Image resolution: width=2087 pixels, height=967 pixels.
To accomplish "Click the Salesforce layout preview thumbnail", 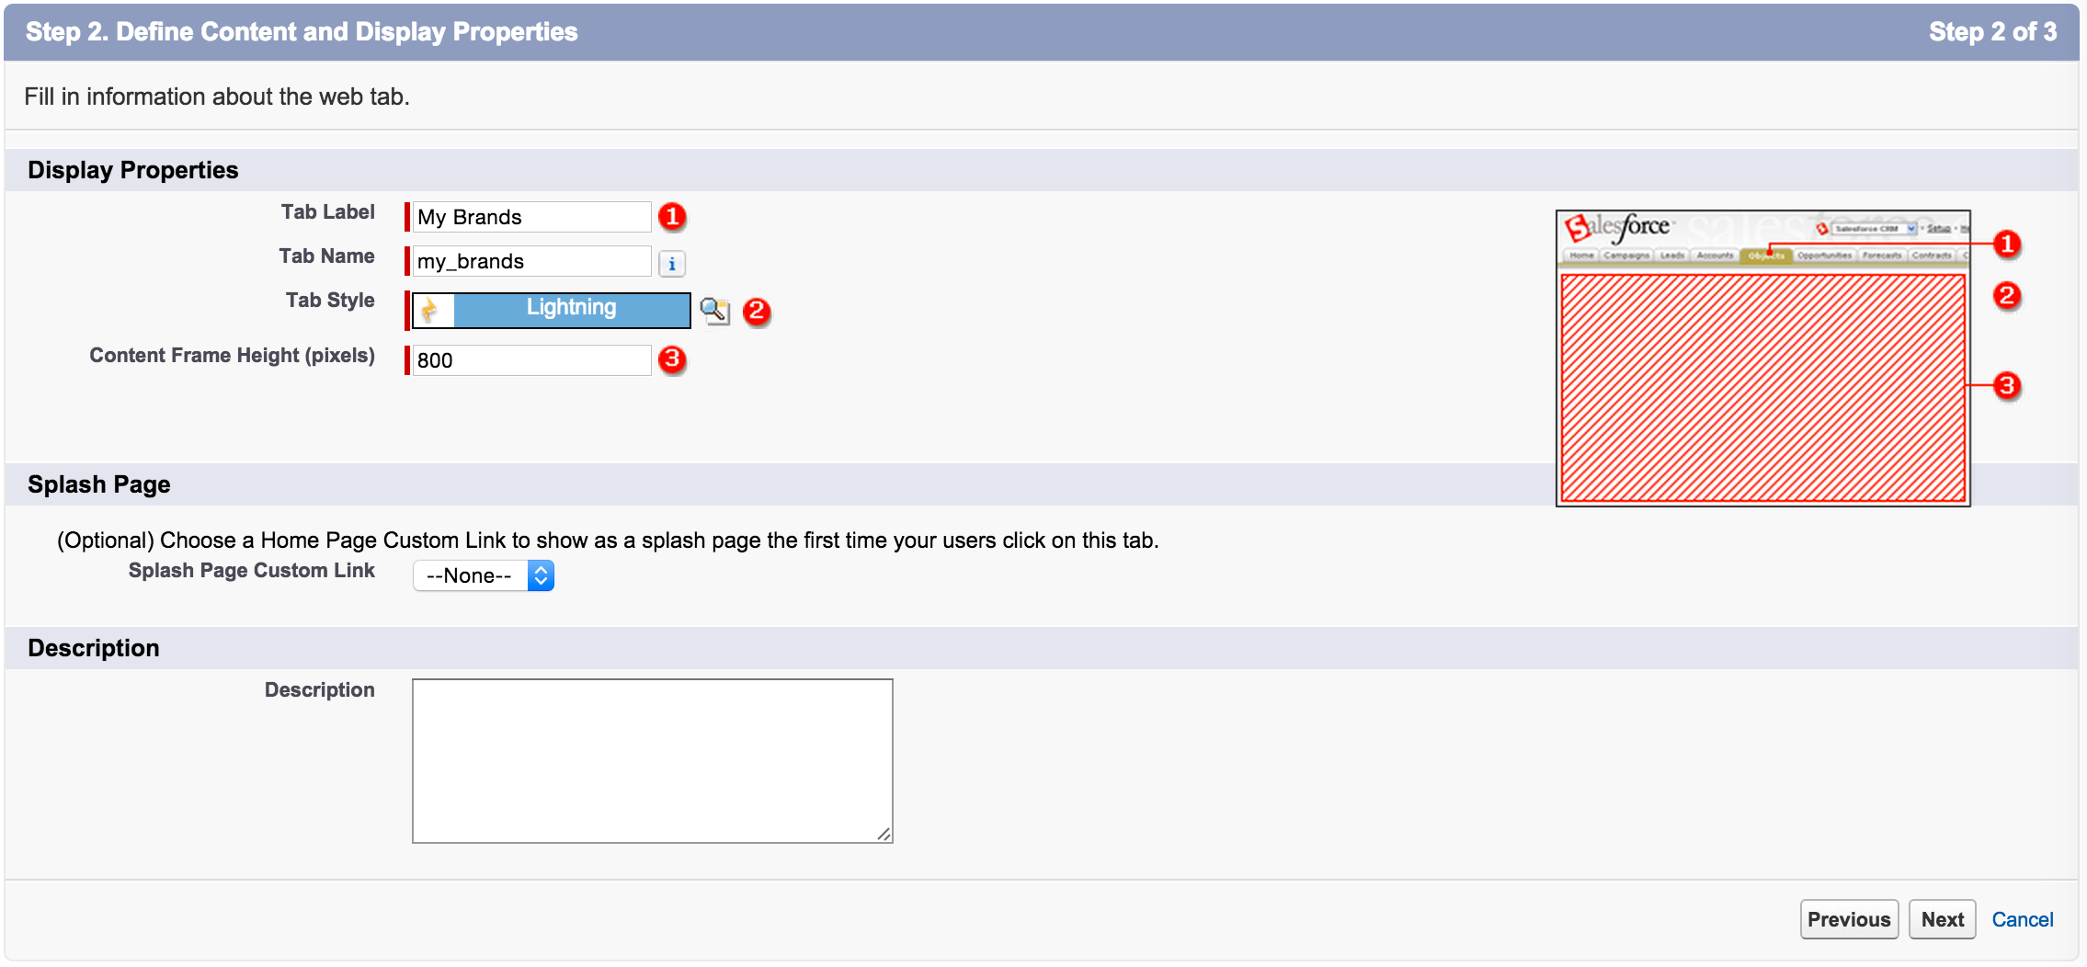I will [x=1762, y=358].
